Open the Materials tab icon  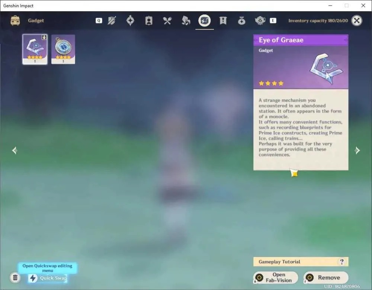click(x=186, y=20)
